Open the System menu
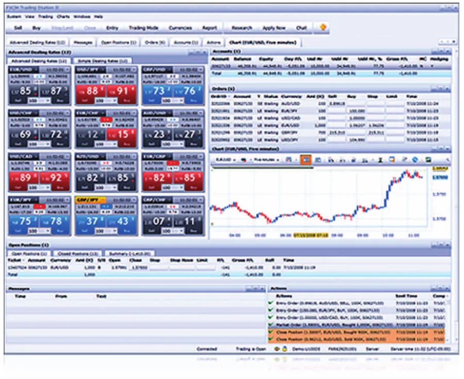Image resolution: width=464 pixels, height=379 pixels. [14, 17]
